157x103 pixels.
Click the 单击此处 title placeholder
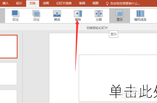coord(118,78)
